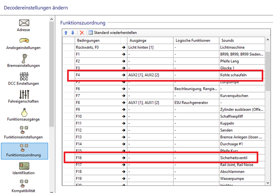Image resolution: width=273 pixels, height=193 pixels.
Task: Click the arrow icon in the F1 row
Action: 124,54
